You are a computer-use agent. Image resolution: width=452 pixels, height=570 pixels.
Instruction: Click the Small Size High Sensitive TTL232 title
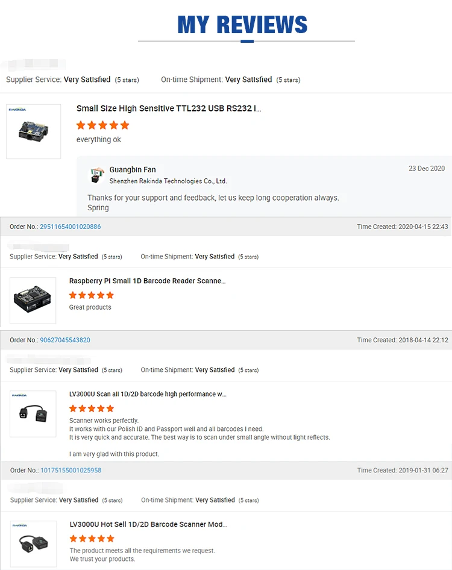(x=169, y=108)
